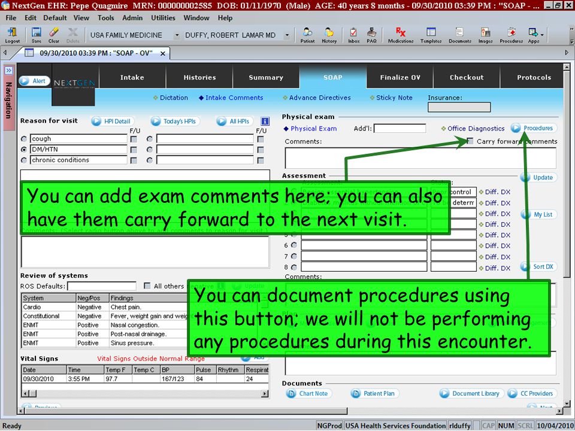Switch to the Finalize OV tab
Screen dimensions: 575x431
coord(400,77)
